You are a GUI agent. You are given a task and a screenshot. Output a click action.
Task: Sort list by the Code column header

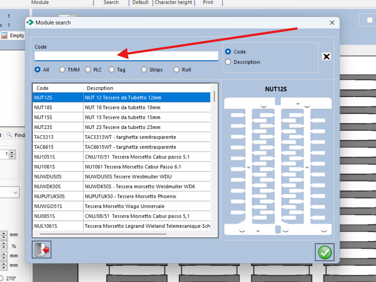58,88
